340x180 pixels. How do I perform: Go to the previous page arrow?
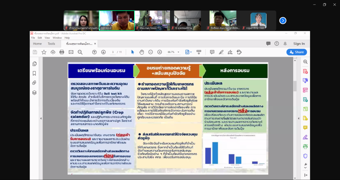(94, 52)
